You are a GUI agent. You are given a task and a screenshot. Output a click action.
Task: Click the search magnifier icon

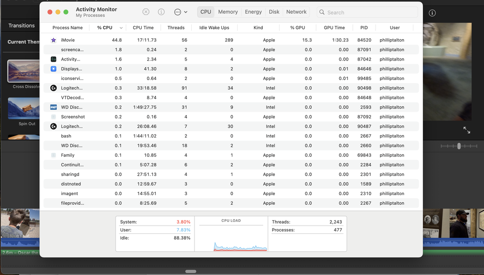(x=322, y=12)
